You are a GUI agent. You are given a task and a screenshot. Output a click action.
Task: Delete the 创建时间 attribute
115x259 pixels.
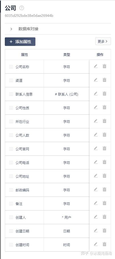click(x=105, y=244)
